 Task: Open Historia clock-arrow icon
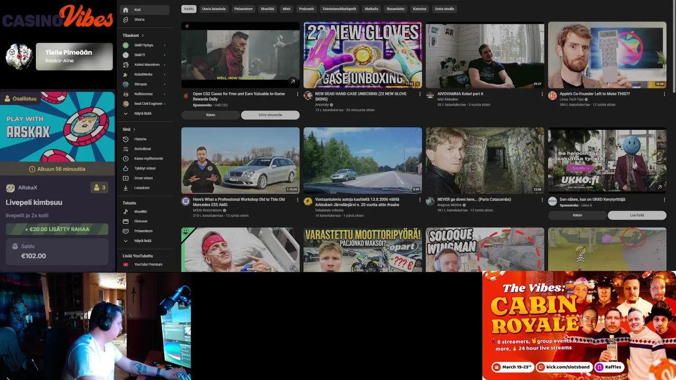[126, 139]
